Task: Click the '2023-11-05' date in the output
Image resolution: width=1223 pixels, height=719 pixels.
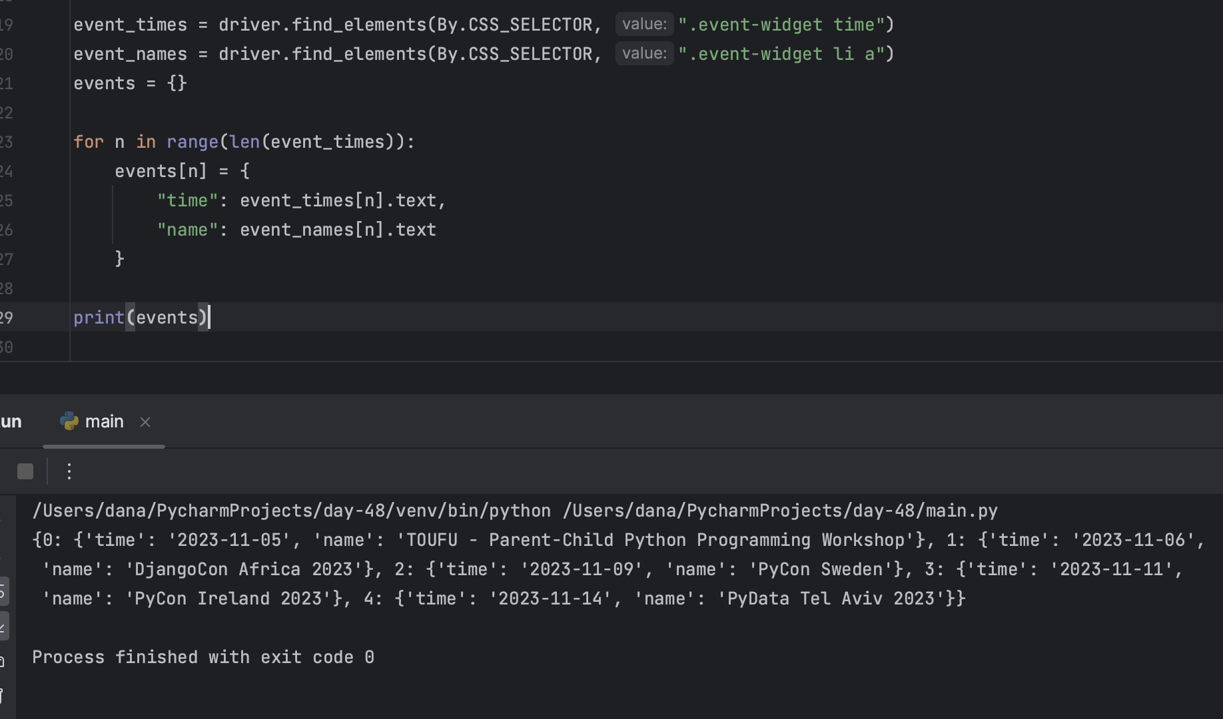Action: pyautogui.click(x=229, y=540)
